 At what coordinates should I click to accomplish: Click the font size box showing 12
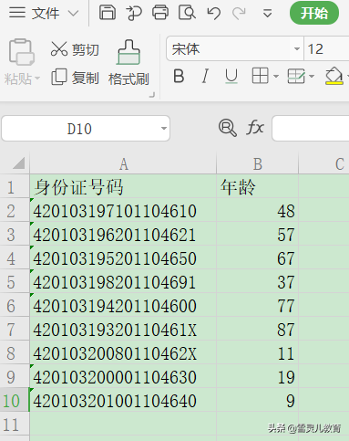tap(326, 48)
